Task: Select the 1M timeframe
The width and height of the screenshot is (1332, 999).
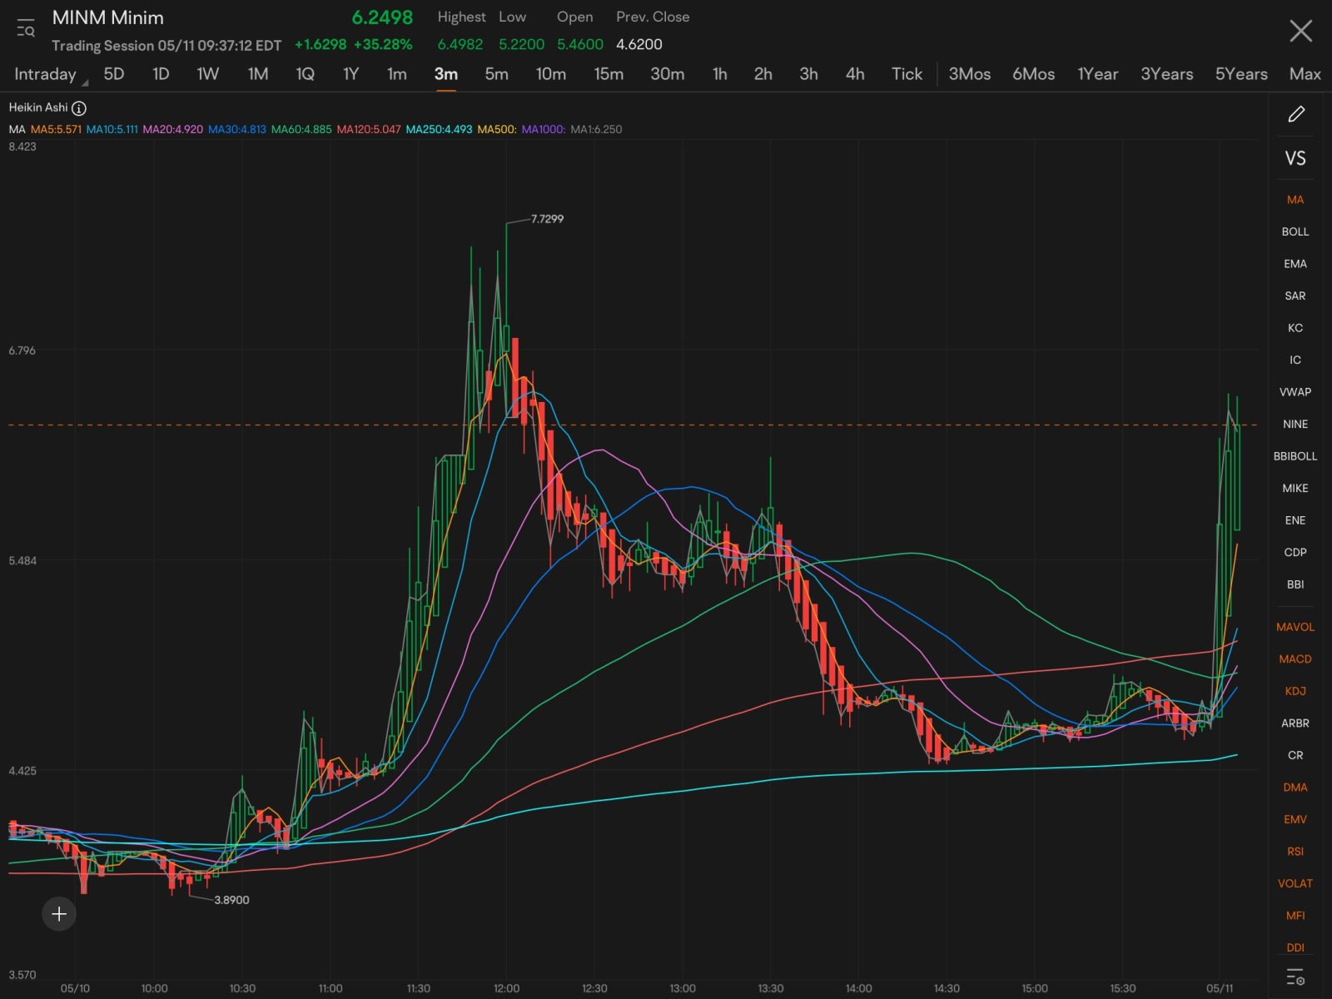Action: pyautogui.click(x=258, y=74)
